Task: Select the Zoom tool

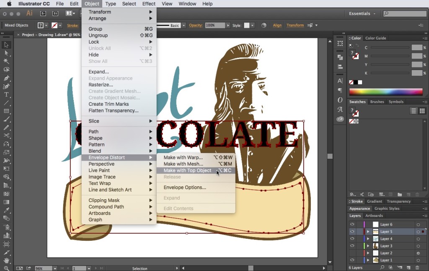Action: 6,268
